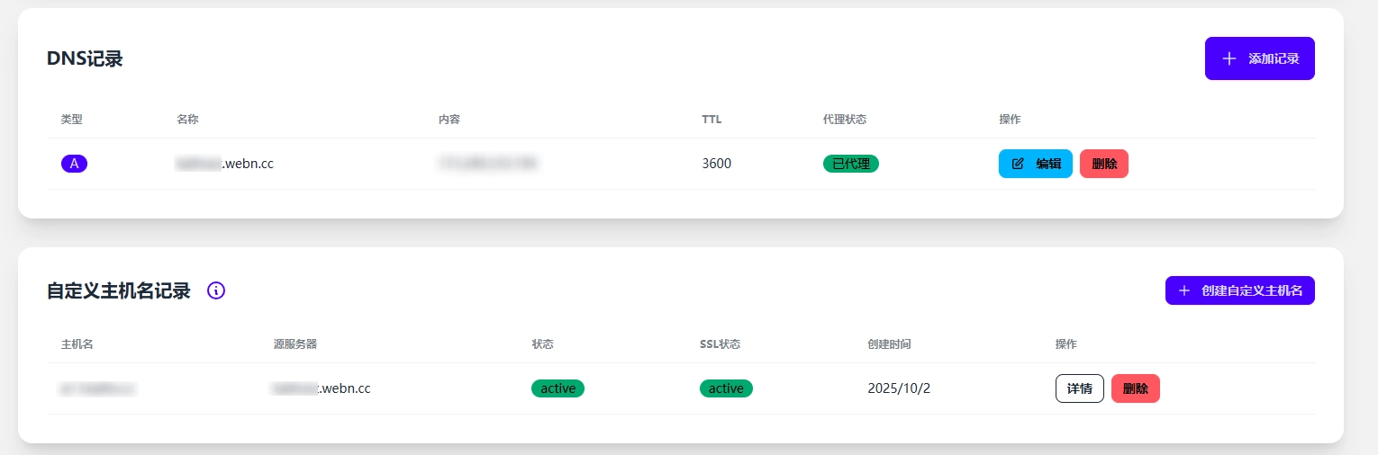
Task: Click the 创建时间 column header
Action: [889, 344]
